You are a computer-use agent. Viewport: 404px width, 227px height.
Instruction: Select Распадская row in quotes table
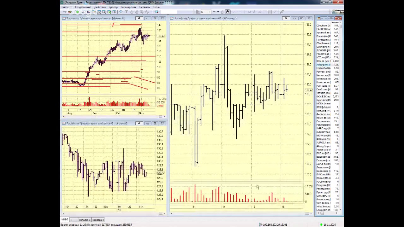point(328,189)
